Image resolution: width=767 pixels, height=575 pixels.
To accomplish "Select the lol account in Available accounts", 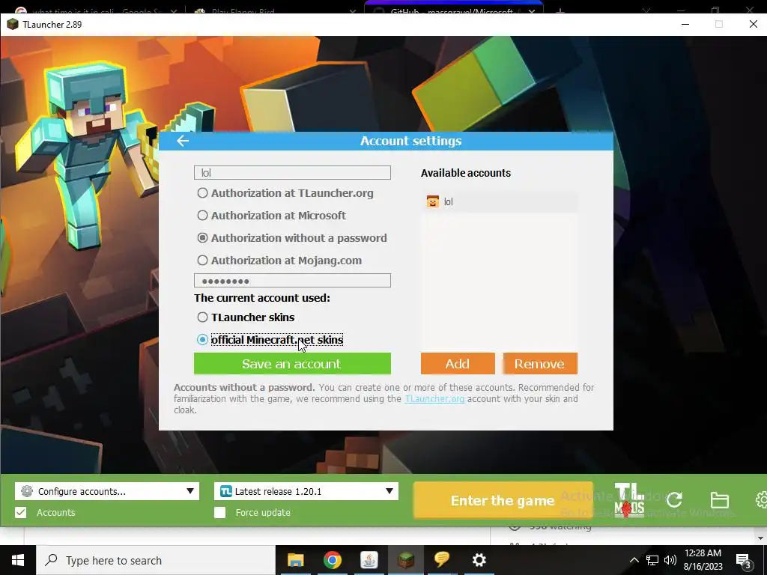I will tap(499, 201).
